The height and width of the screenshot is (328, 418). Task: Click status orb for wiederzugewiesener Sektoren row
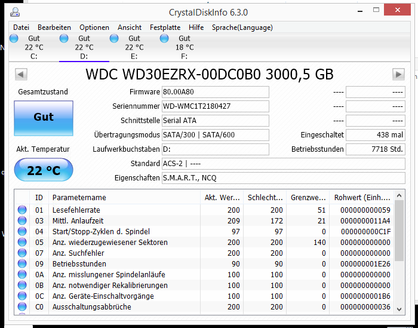click(x=22, y=242)
